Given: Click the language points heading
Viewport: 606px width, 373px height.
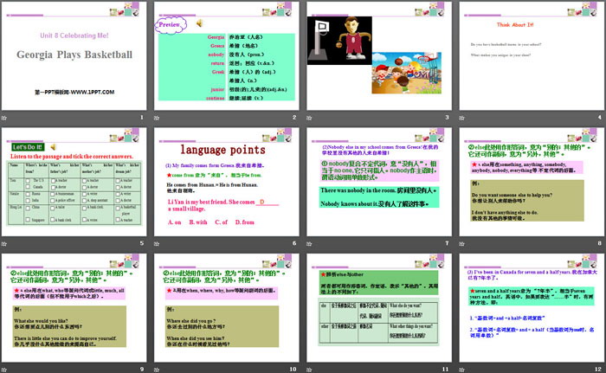Looking at the screenshot, I should pyautogui.click(x=223, y=150).
